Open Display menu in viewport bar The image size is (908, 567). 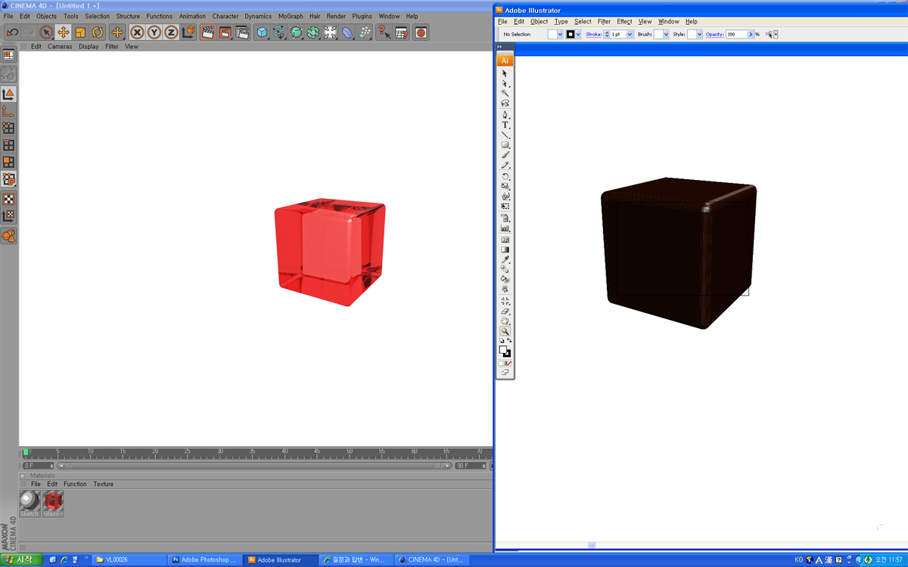pos(89,47)
